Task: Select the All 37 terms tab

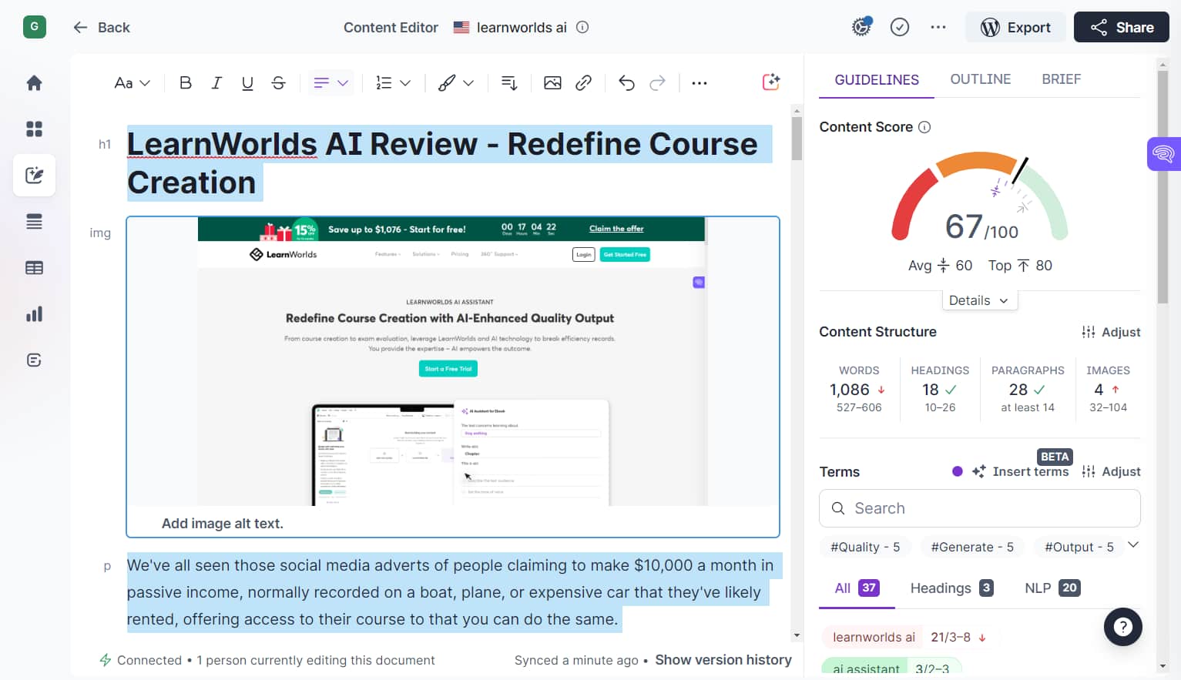Action: click(856, 588)
